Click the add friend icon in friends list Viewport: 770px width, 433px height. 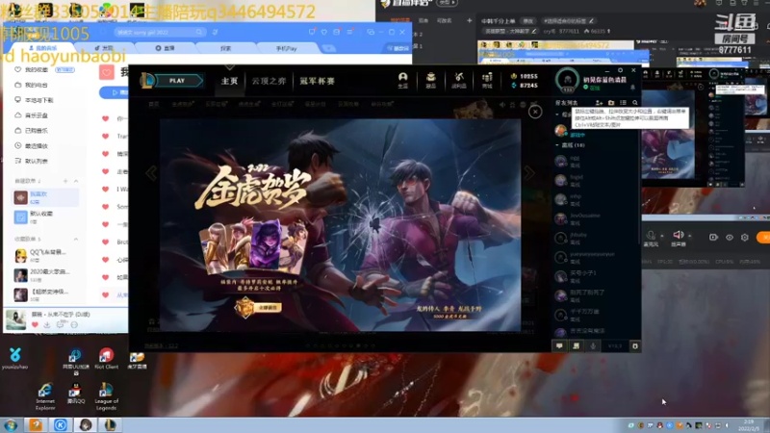[599, 103]
